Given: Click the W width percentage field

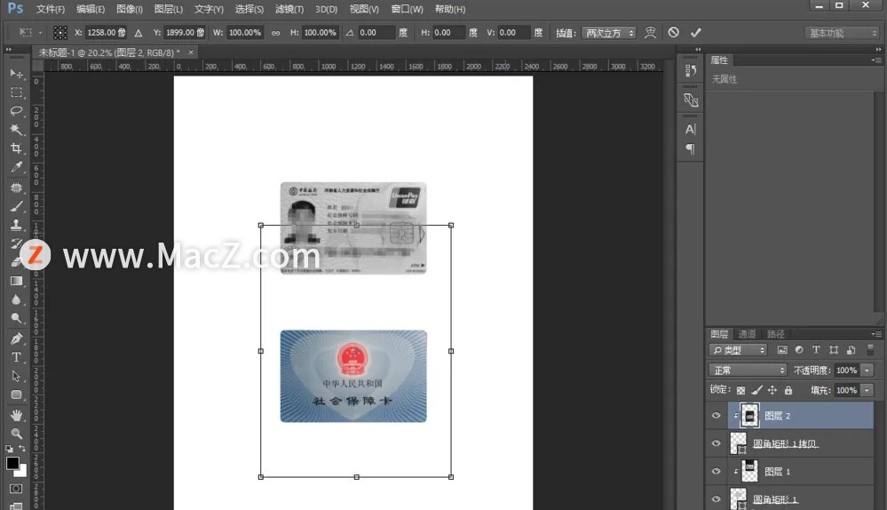Looking at the screenshot, I should tap(244, 33).
